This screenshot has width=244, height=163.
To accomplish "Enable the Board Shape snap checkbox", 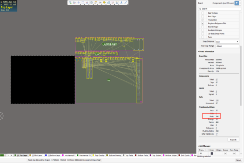I will (x=203, y=27).
